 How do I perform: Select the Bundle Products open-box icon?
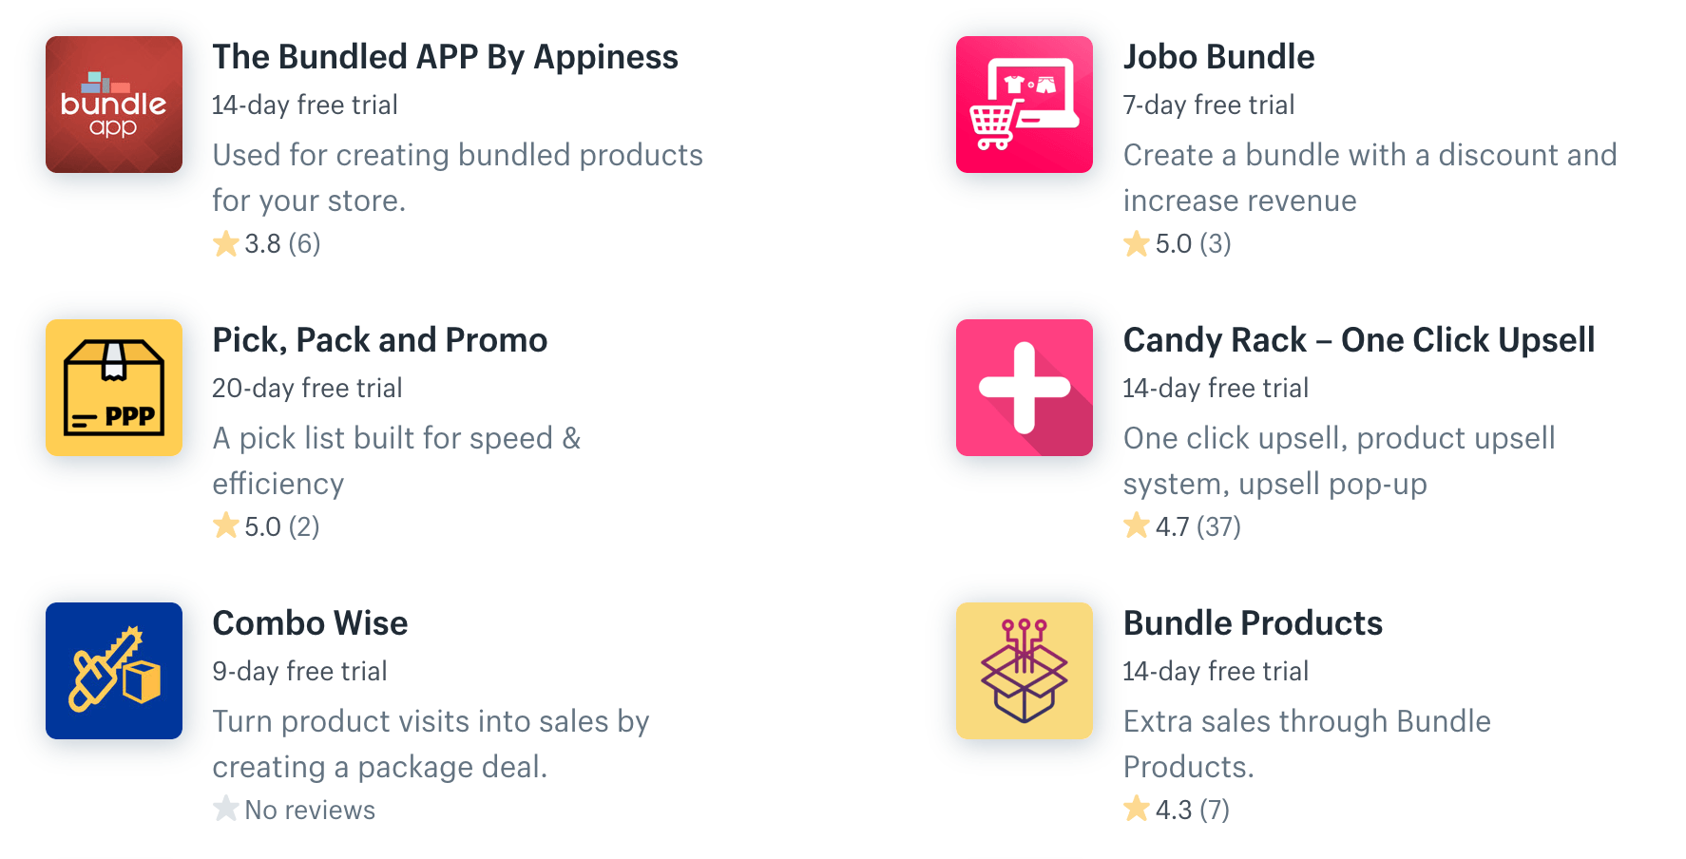[1024, 670]
